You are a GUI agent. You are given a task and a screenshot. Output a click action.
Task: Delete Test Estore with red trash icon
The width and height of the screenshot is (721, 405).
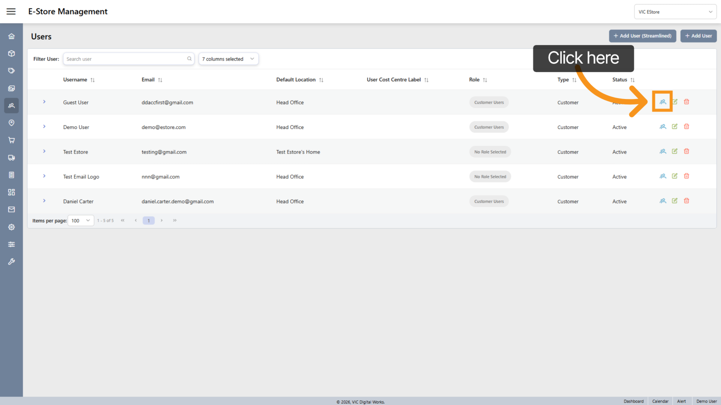pos(687,151)
